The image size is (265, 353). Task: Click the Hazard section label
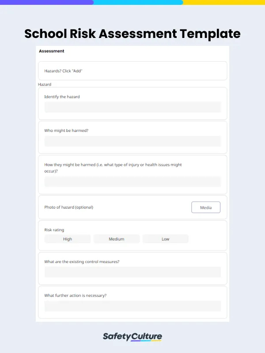point(44,84)
